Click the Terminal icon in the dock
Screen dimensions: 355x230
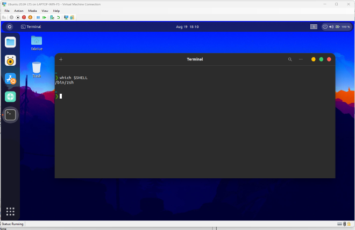click(x=10, y=114)
